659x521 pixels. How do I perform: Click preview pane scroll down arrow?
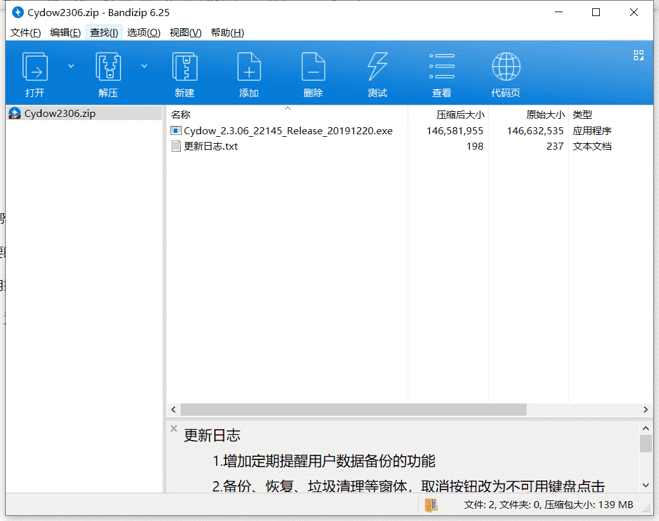tap(646, 485)
